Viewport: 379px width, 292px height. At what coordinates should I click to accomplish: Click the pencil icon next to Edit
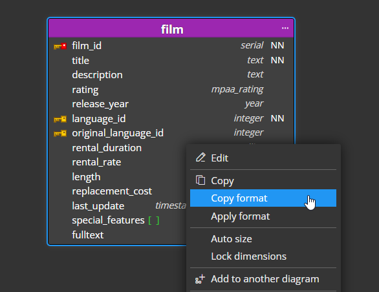(x=200, y=158)
